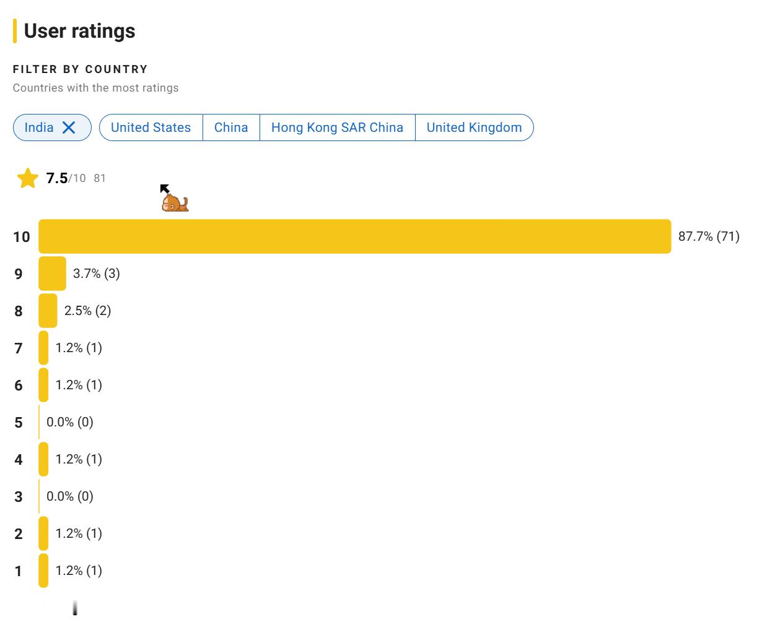Filter ratings by United States
The width and height of the screenshot is (765, 630).
click(151, 127)
